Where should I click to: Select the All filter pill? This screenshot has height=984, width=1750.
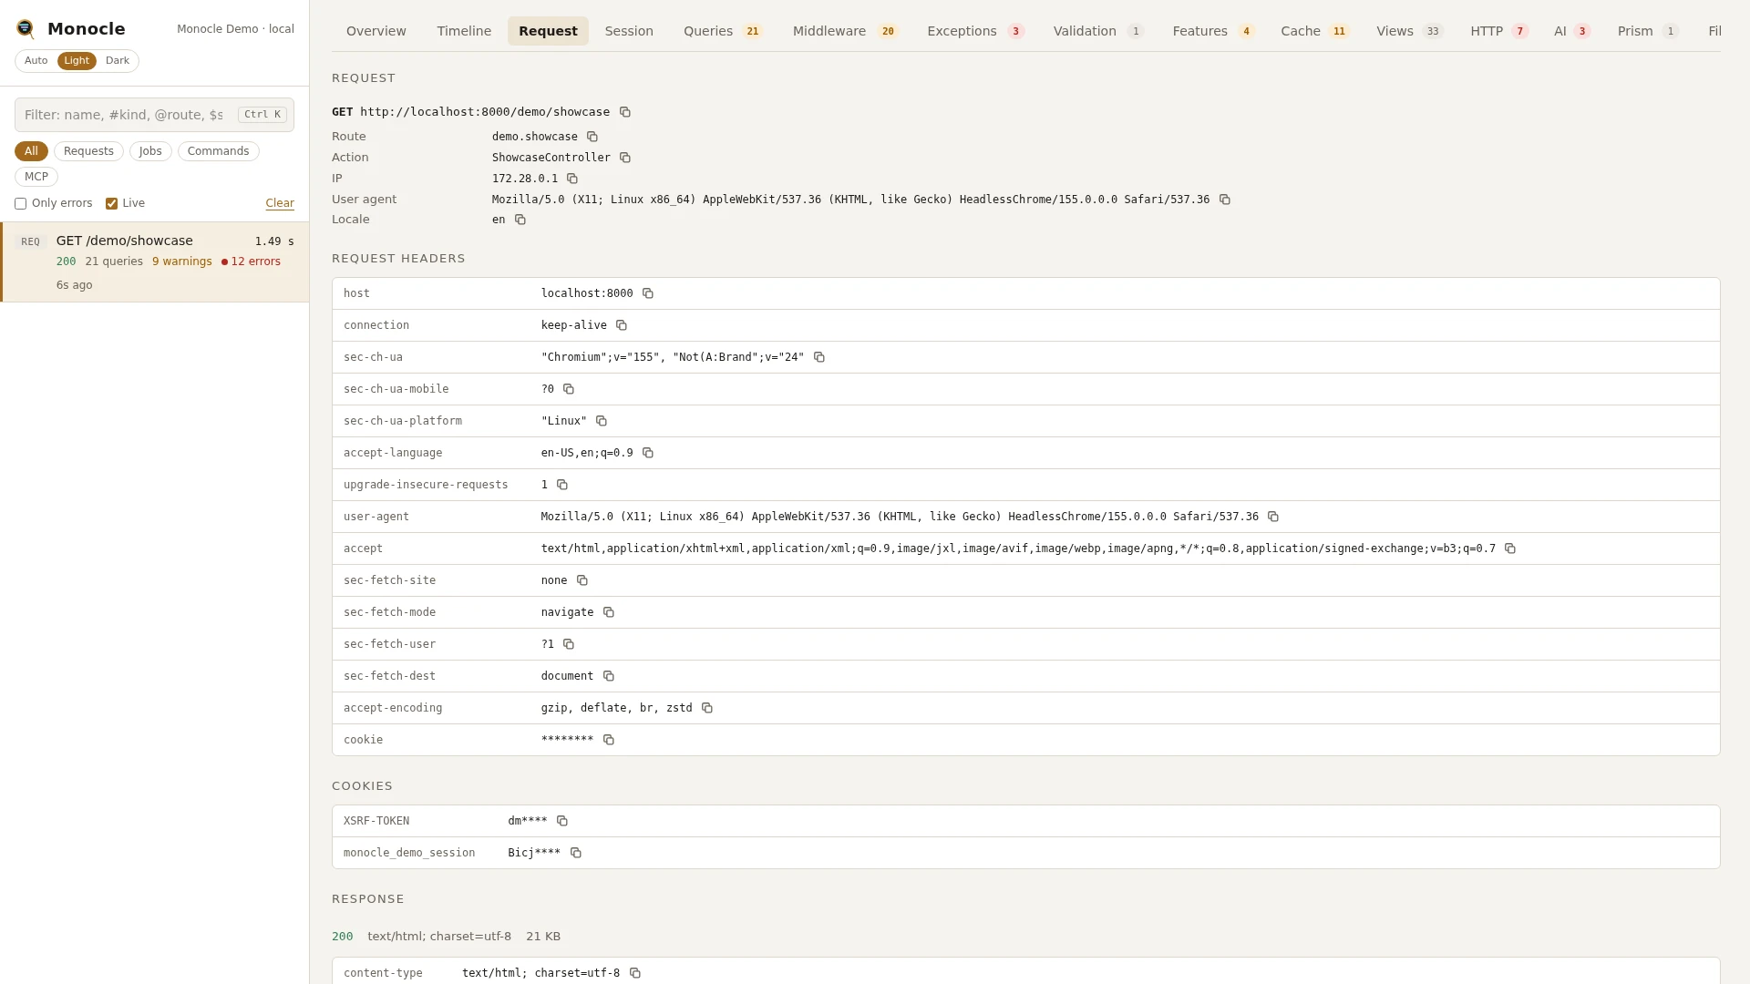[x=31, y=151]
